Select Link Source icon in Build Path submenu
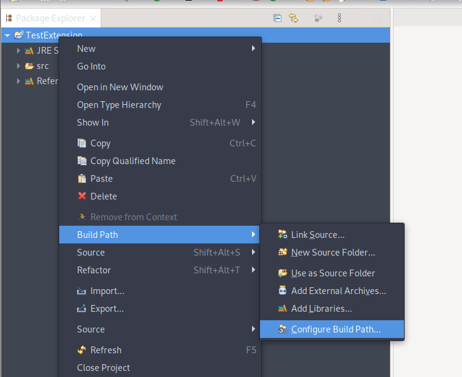The image size is (462, 377). pyautogui.click(x=283, y=235)
